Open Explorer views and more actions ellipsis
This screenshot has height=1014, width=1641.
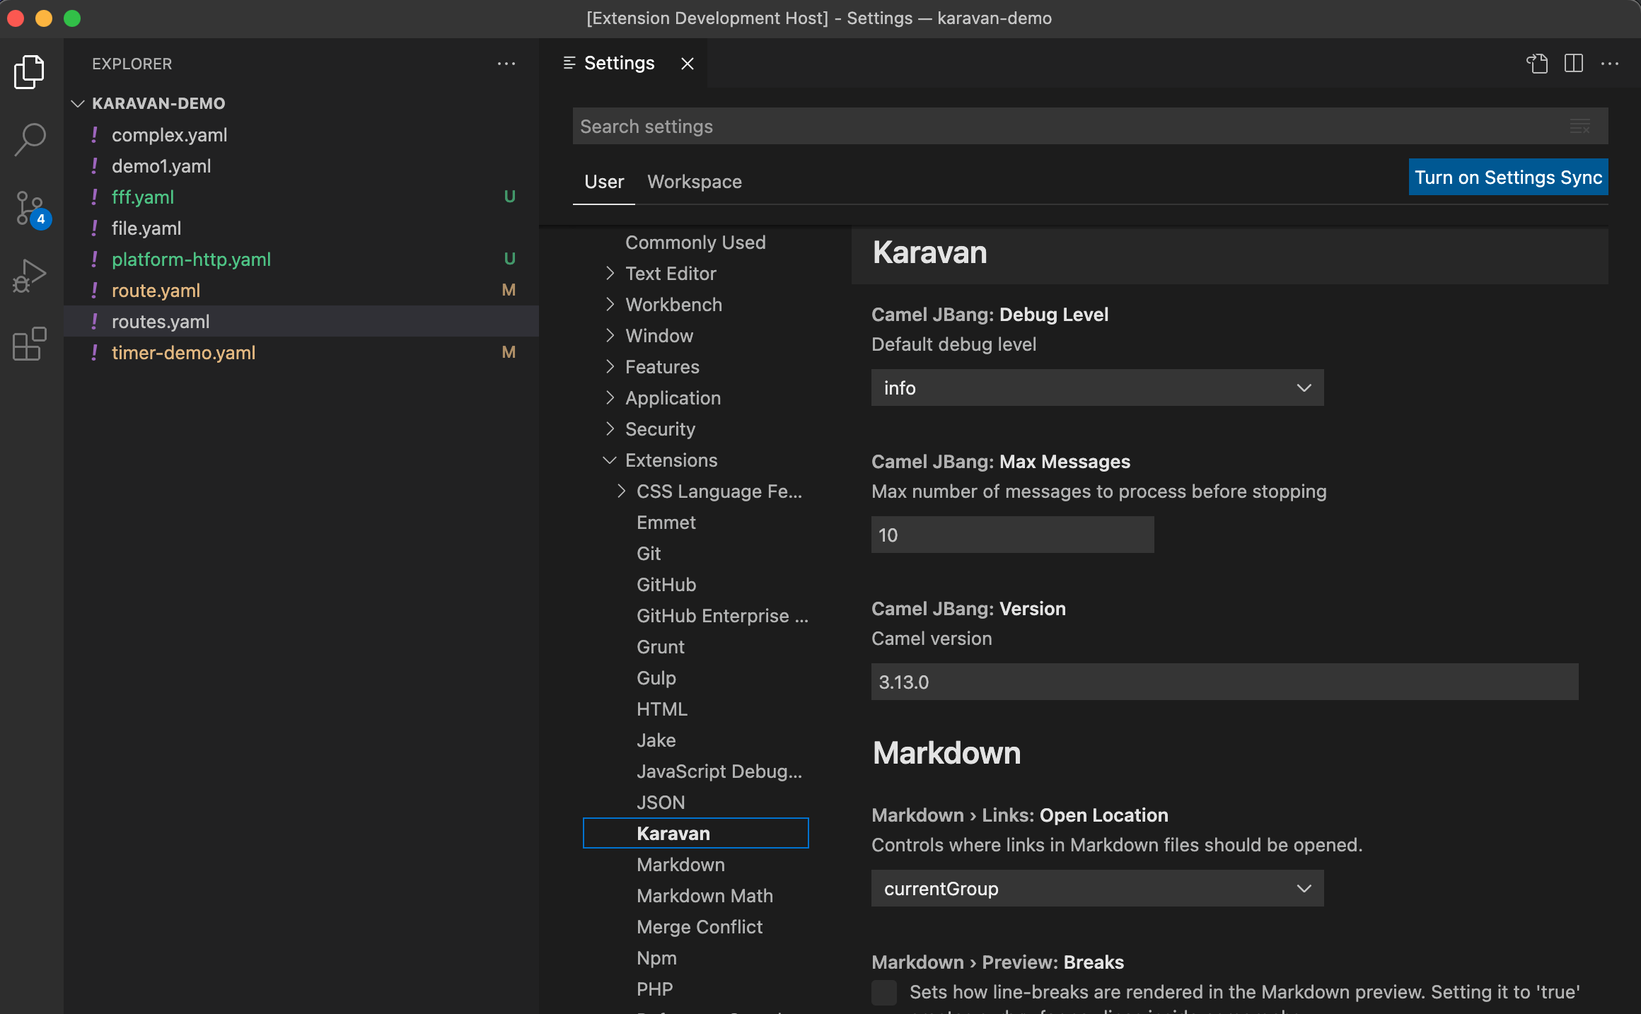tap(506, 64)
